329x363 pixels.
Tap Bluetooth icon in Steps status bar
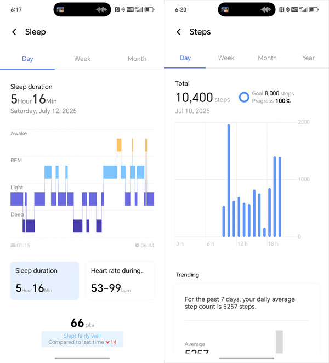click(x=287, y=9)
